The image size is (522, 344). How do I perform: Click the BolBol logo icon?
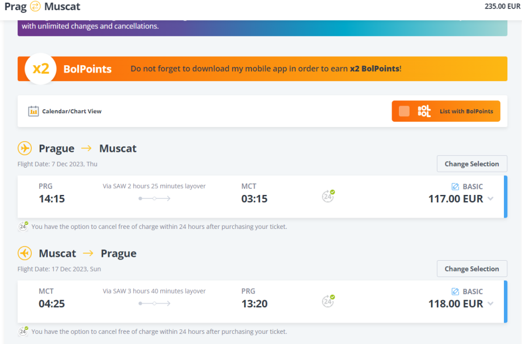[x=424, y=111]
